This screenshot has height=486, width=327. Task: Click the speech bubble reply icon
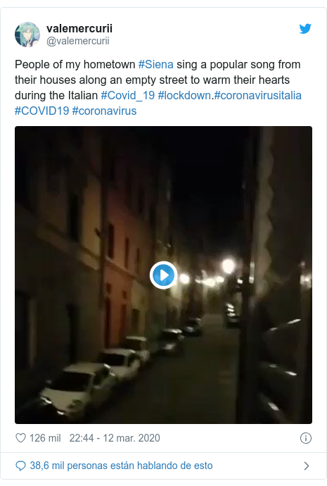click(20, 466)
